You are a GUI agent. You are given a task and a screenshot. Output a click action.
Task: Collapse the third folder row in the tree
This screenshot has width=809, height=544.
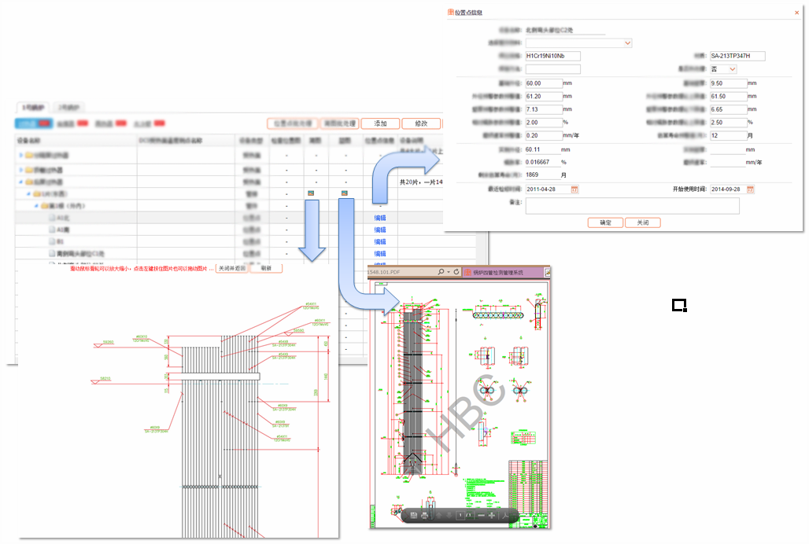[21, 182]
